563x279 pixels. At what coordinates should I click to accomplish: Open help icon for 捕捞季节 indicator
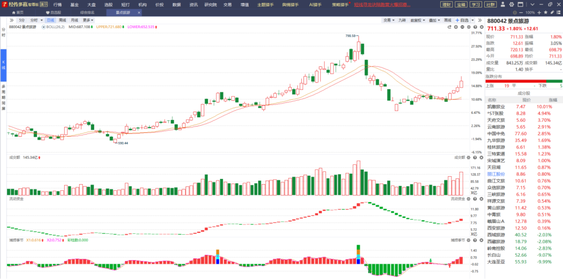pos(475,240)
